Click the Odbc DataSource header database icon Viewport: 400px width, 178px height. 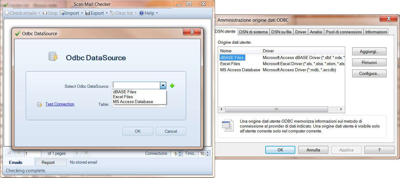pos(53,56)
